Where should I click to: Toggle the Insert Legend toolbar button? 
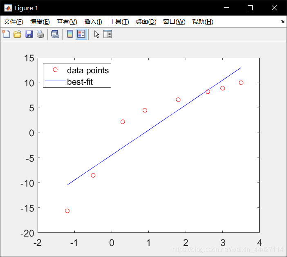point(81,34)
